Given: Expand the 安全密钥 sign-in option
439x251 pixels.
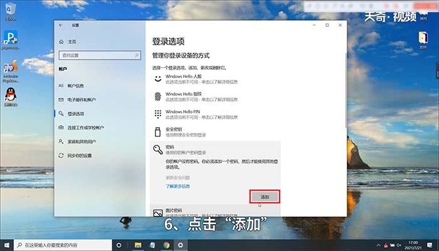Looking at the screenshot, I should [x=215, y=132].
